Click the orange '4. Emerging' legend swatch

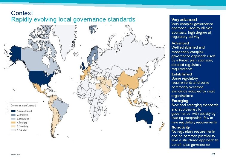[13, 123]
